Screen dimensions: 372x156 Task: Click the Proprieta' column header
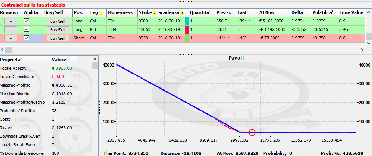coord(25,60)
